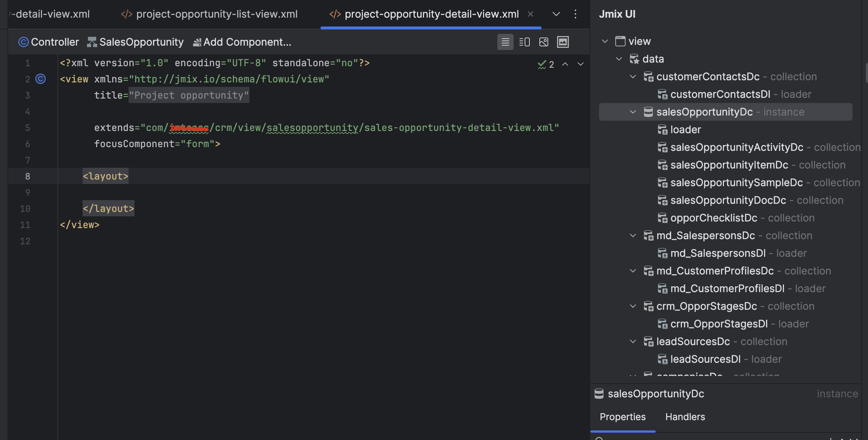This screenshot has width=868, height=440.
Task: Collapse the md_SalespersonsDc node
Action: (633, 235)
